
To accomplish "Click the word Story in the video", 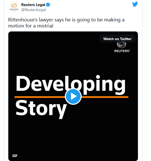I will [x=41, y=109].
